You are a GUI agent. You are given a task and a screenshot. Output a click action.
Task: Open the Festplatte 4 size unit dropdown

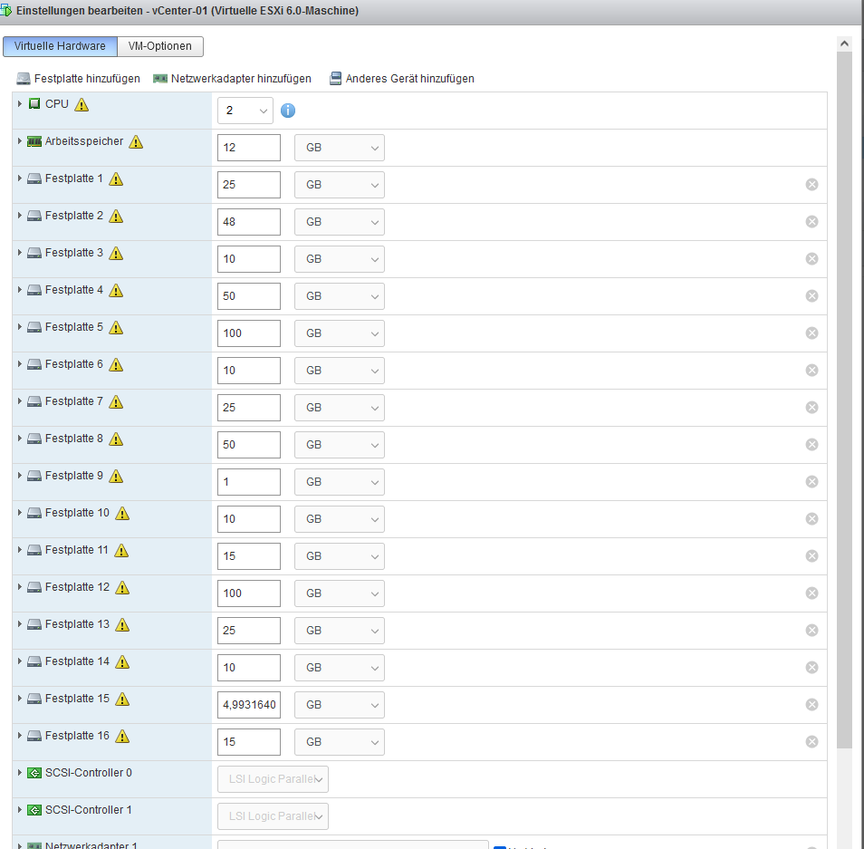click(x=340, y=296)
